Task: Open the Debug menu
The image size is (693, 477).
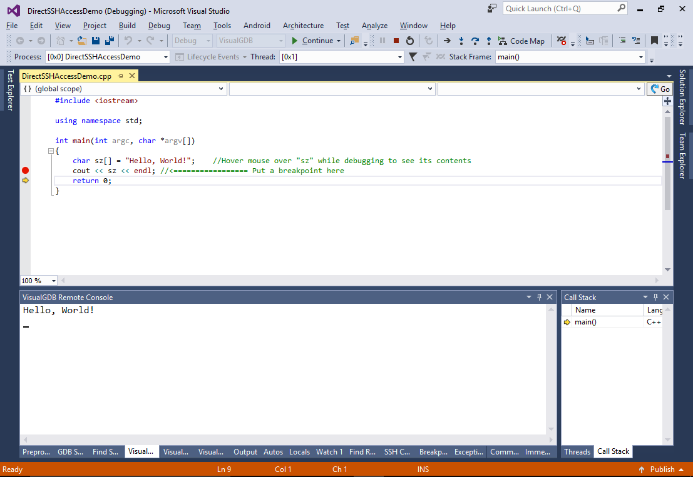Action: [159, 26]
